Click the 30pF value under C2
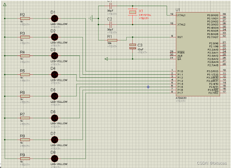Viewport: 232px width, 168px height. pos(110,30)
